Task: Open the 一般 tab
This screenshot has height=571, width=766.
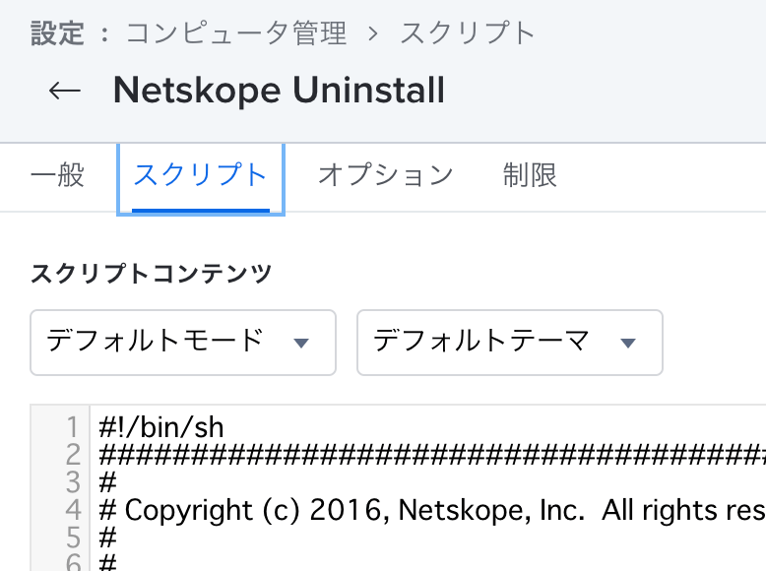Action: [57, 175]
